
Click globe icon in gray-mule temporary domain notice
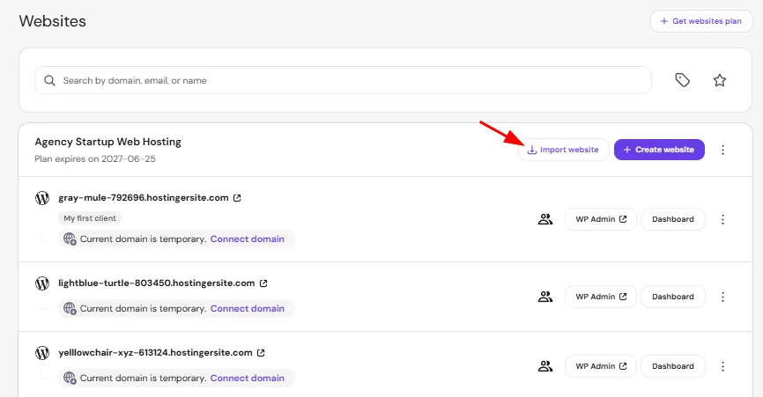point(70,239)
